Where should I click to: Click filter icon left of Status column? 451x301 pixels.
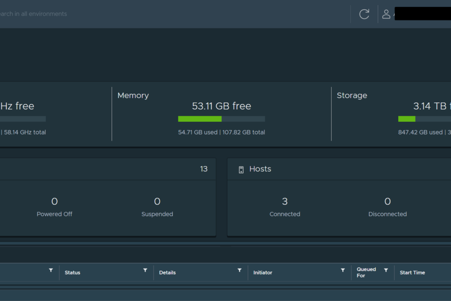coord(51,270)
